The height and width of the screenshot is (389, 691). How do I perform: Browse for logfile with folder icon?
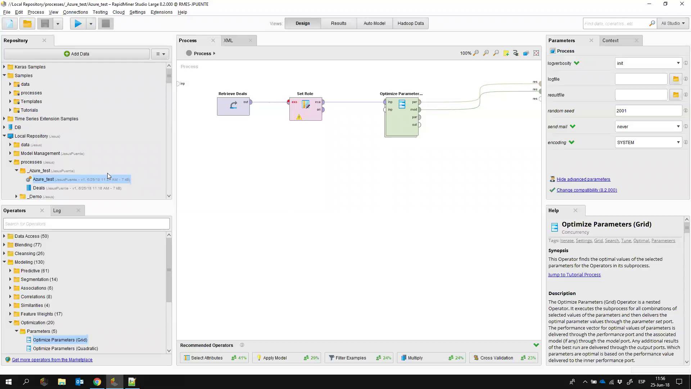pos(676,79)
